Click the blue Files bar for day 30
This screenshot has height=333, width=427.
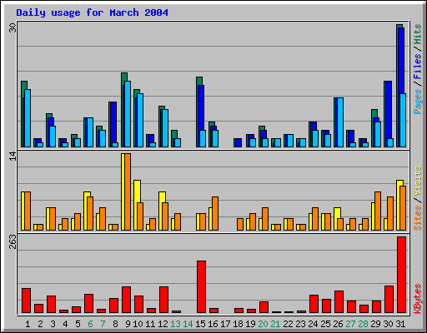[389, 110]
